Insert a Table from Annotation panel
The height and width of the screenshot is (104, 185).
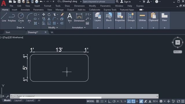(87, 23)
